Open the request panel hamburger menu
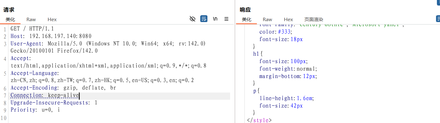 [226, 19]
